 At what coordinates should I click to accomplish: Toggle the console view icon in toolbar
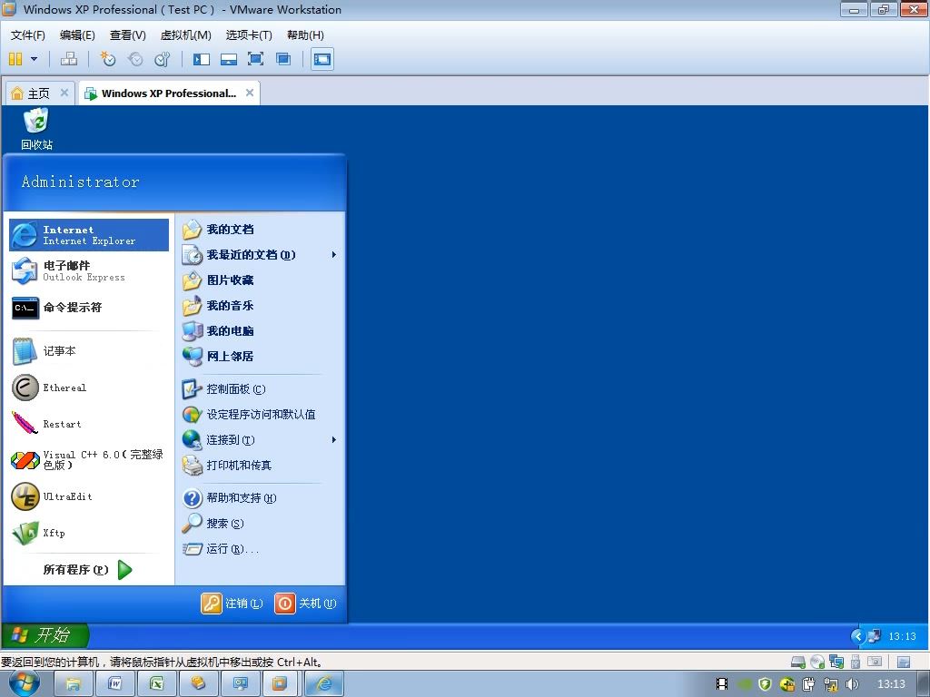[322, 59]
